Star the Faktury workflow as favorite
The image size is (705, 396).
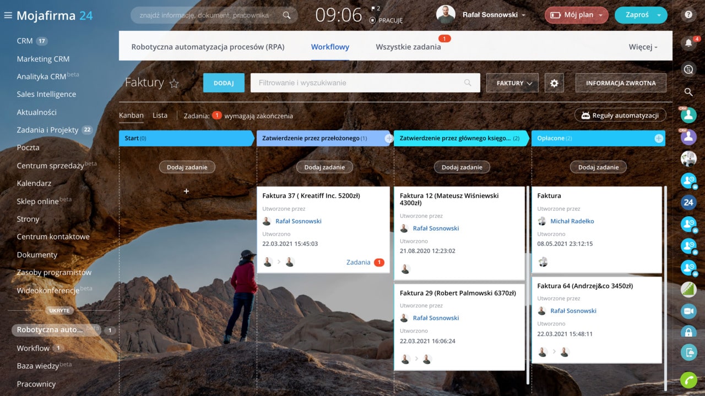coord(174,83)
